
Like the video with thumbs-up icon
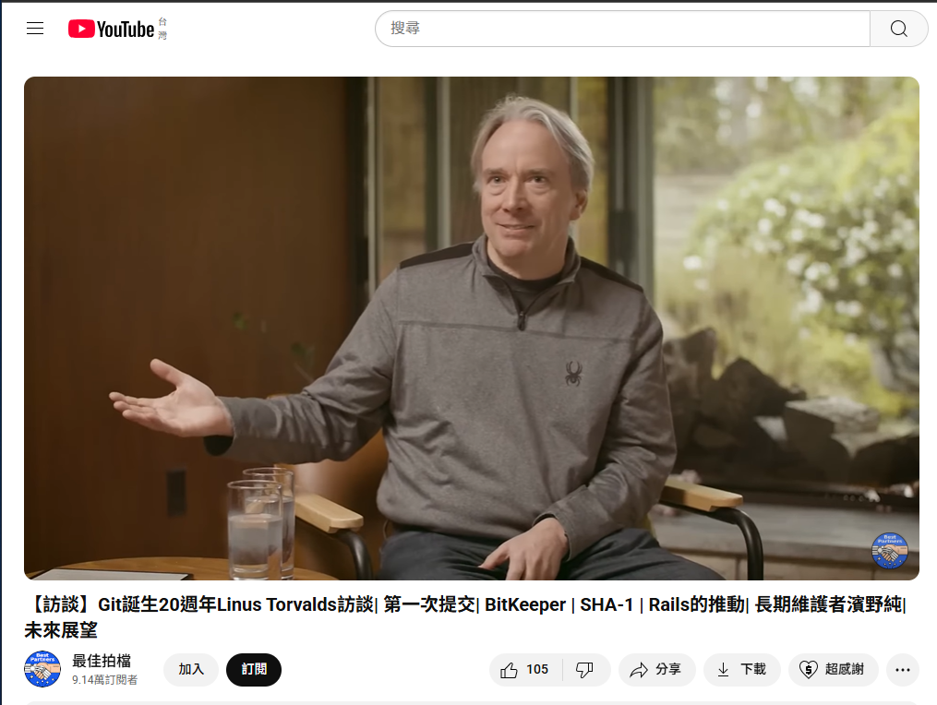tap(525, 670)
